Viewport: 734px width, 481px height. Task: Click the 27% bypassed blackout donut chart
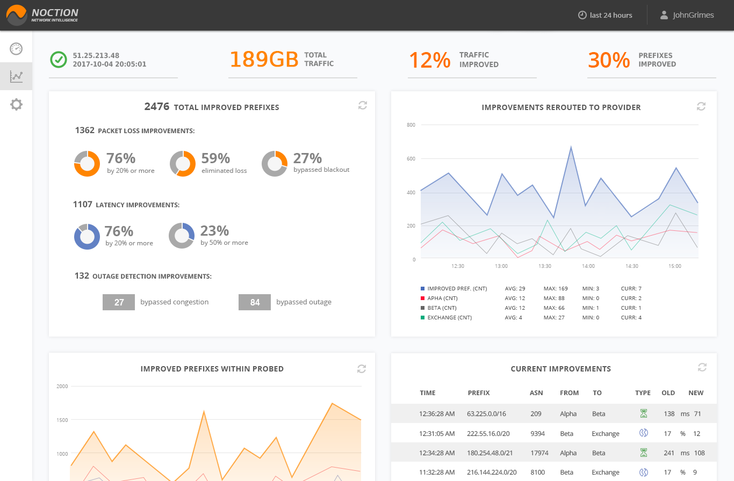pyautogui.click(x=275, y=164)
